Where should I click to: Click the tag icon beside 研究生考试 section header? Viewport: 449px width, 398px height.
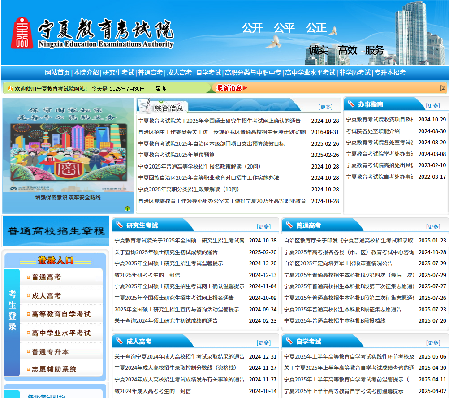[119, 225]
